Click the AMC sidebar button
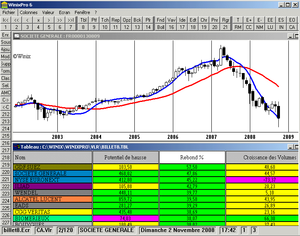 pos(6,93)
